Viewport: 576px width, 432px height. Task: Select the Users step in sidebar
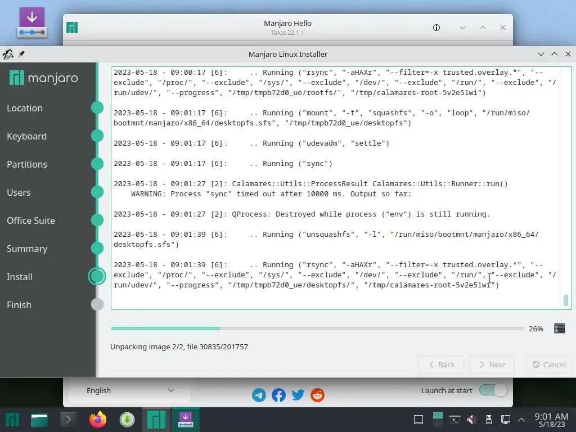point(19,192)
